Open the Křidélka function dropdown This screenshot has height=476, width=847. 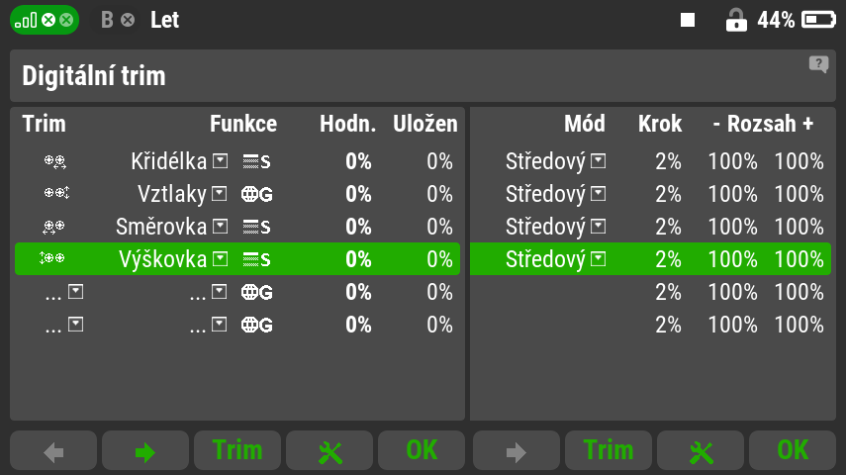(x=220, y=161)
